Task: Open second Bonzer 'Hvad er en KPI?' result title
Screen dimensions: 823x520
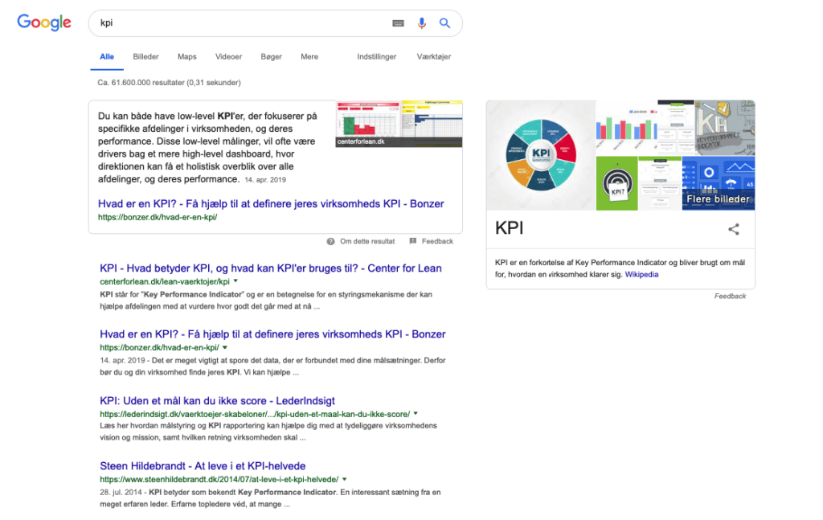Action: tap(272, 334)
